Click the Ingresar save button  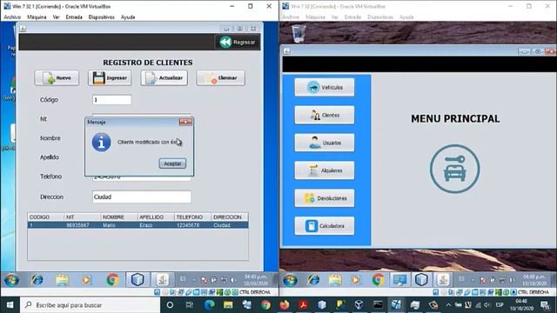pos(110,77)
